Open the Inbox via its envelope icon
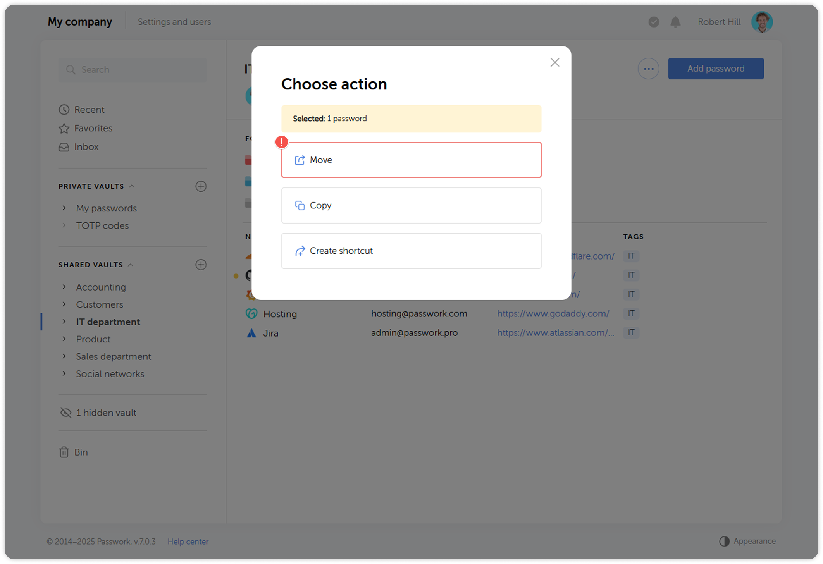The width and height of the screenshot is (823, 564). (64, 147)
